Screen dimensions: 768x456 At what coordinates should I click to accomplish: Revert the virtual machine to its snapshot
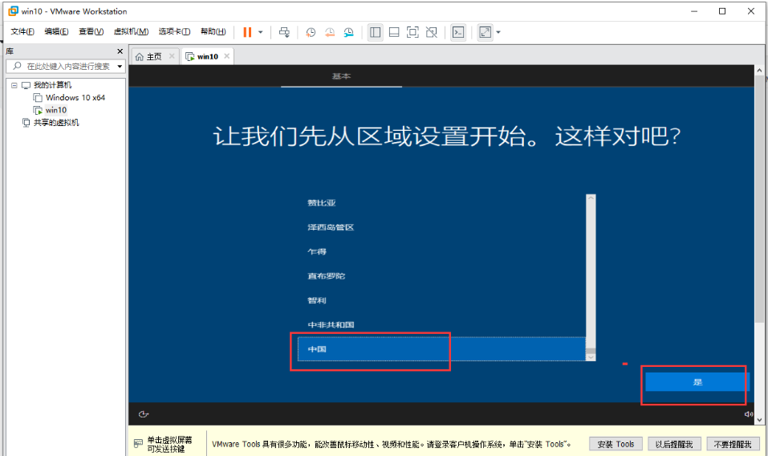click(x=330, y=32)
